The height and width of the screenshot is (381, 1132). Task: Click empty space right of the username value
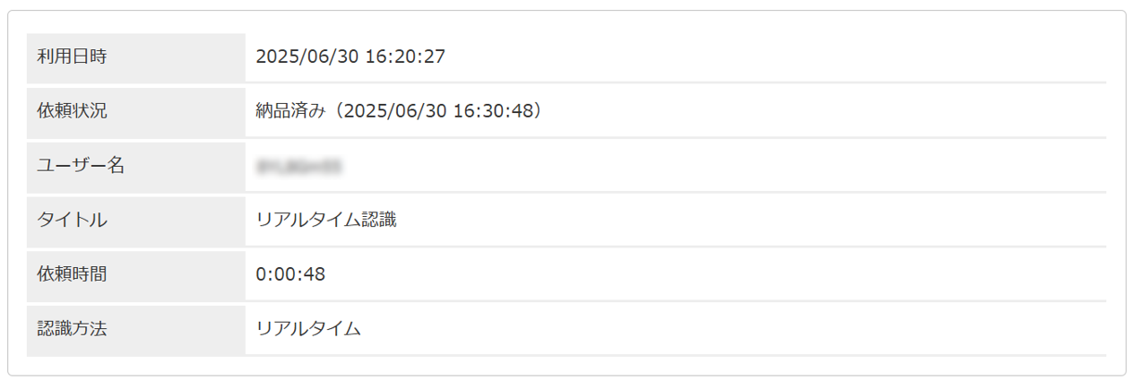[x=717, y=166]
